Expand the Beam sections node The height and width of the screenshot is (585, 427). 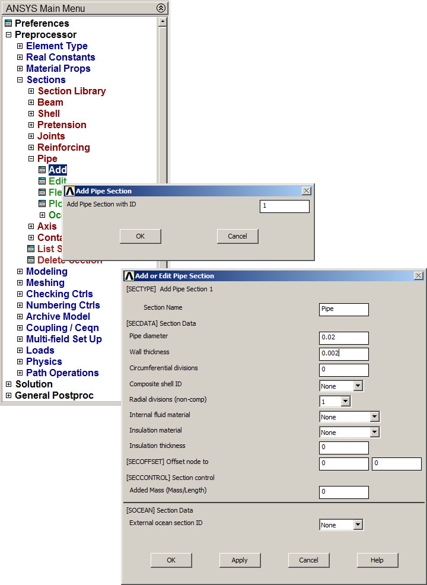[x=31, y=102]
